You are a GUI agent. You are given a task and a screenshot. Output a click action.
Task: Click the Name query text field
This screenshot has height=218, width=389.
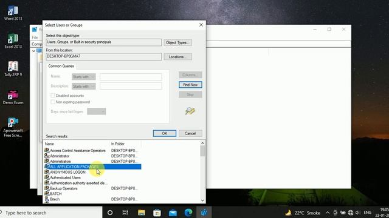(x=131, y=77)
